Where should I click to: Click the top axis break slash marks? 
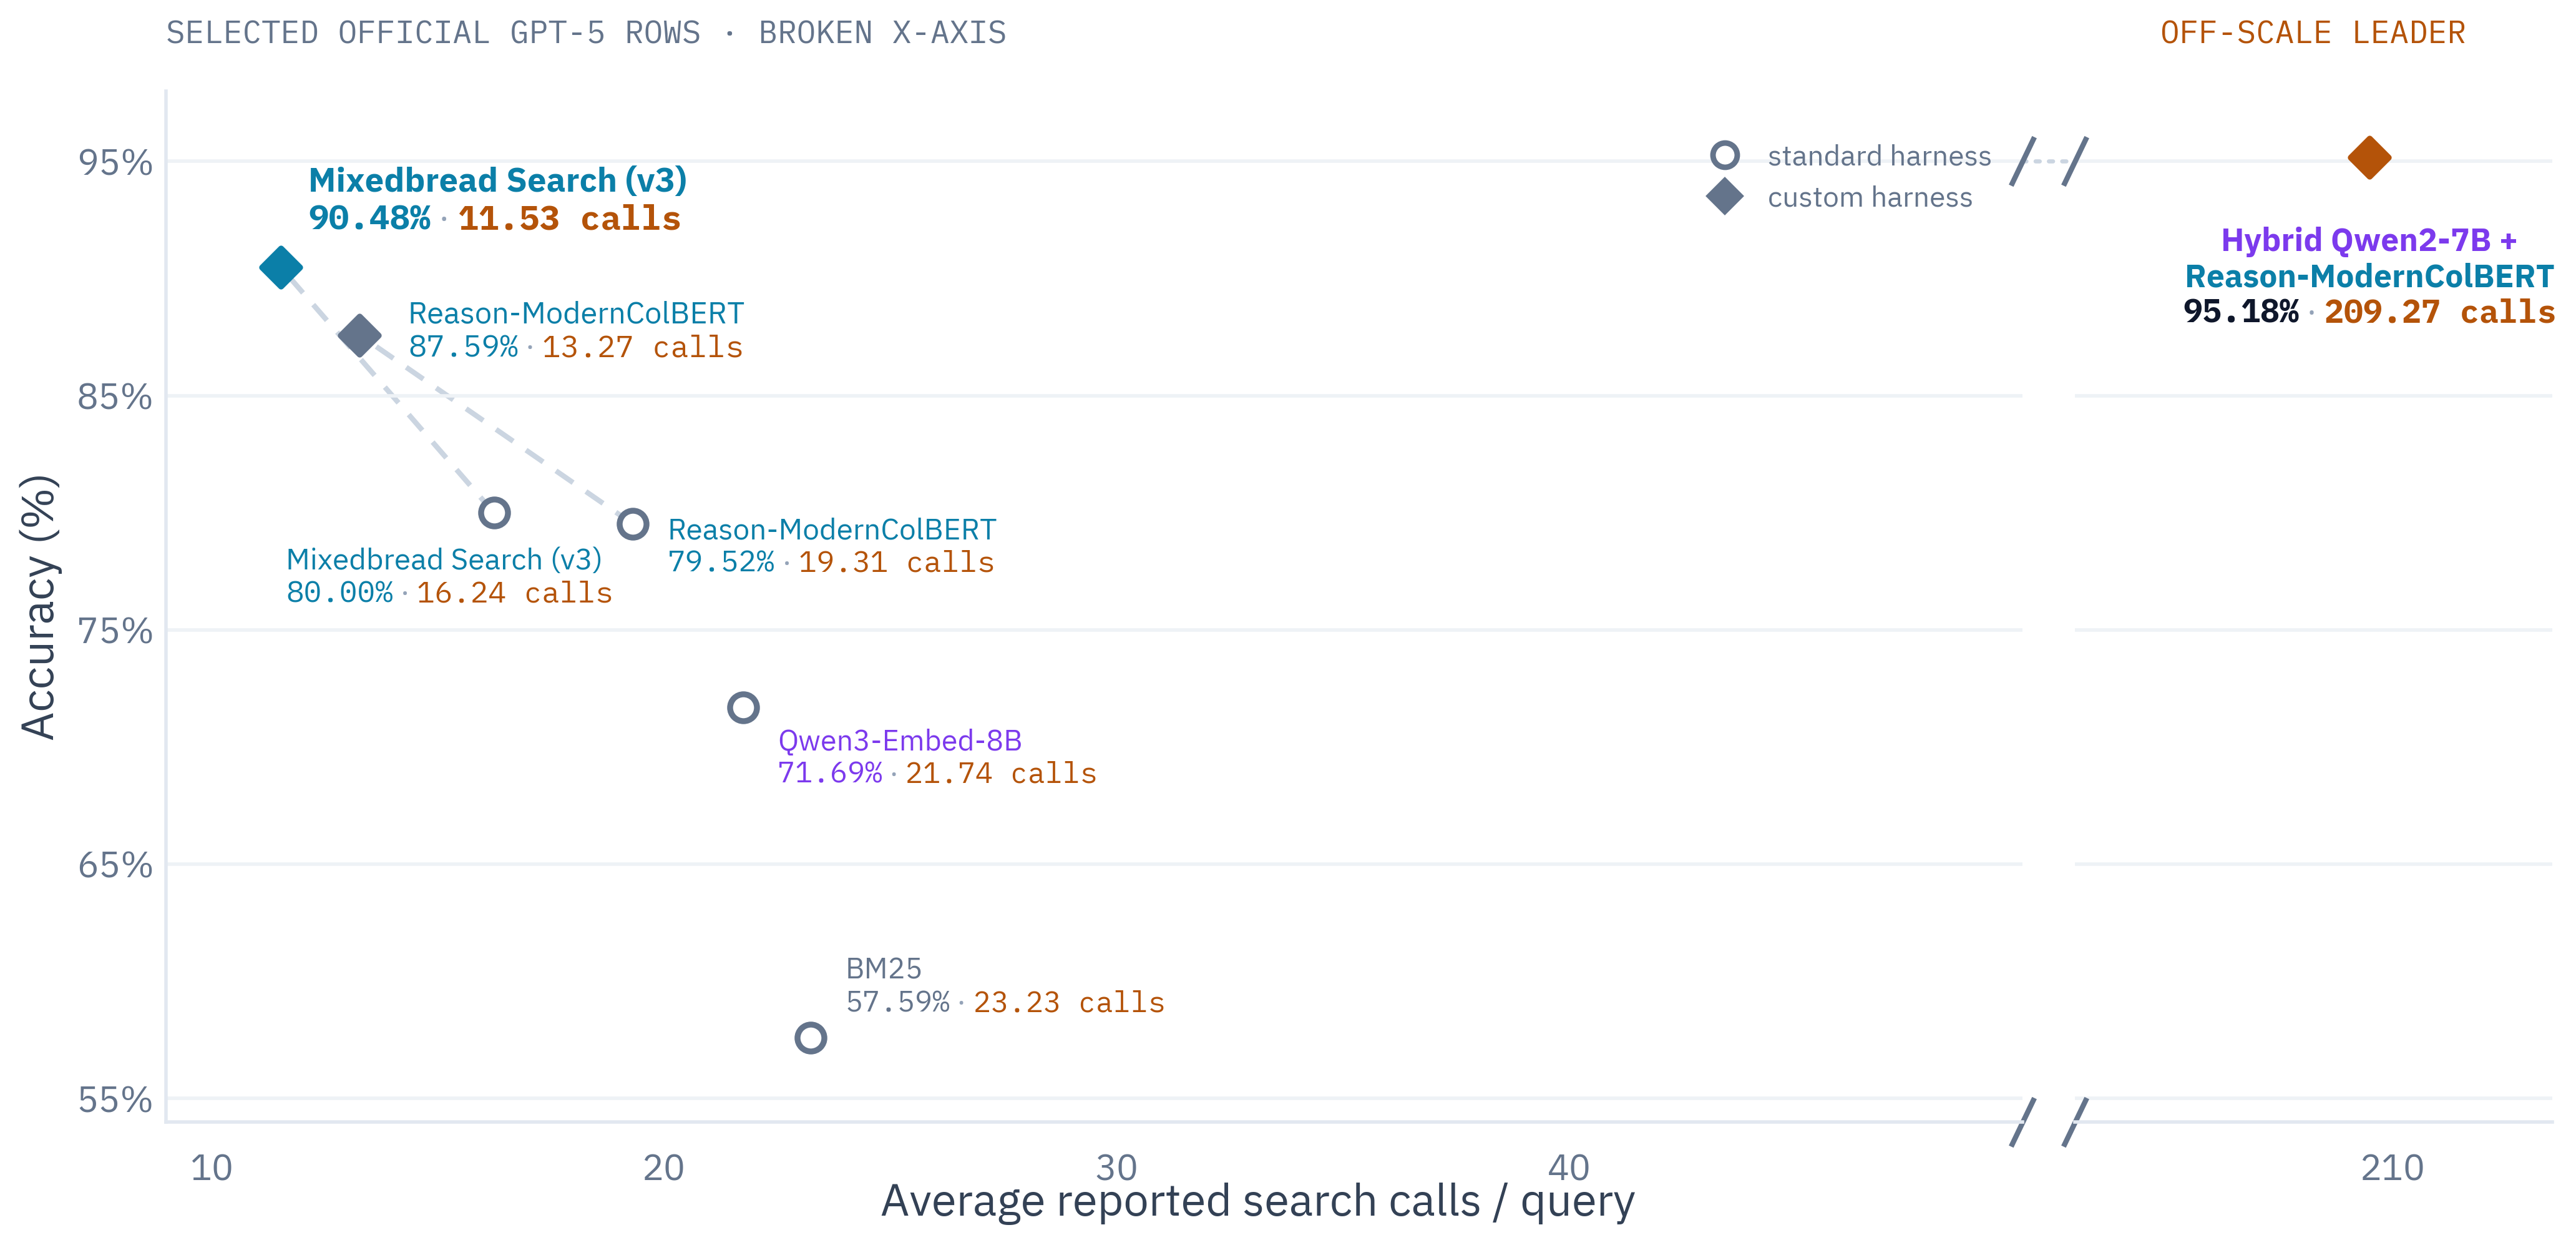coord(2049,161)
